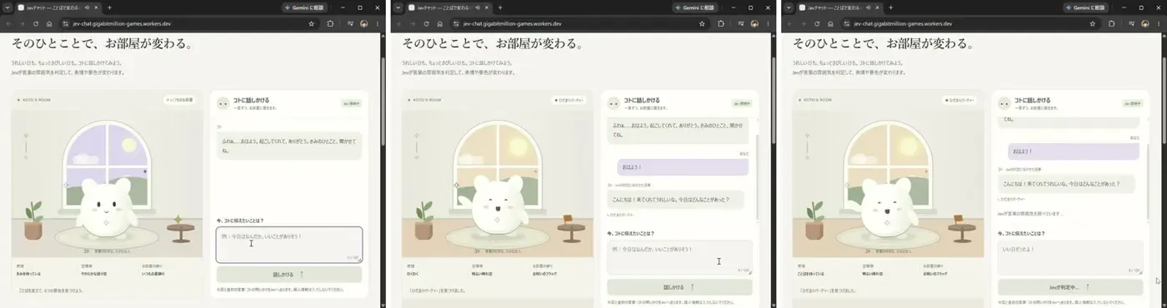This screenshot has height=308, width=1167.
Task: Go to the home page in middle window
Action: tap(440, 23)
